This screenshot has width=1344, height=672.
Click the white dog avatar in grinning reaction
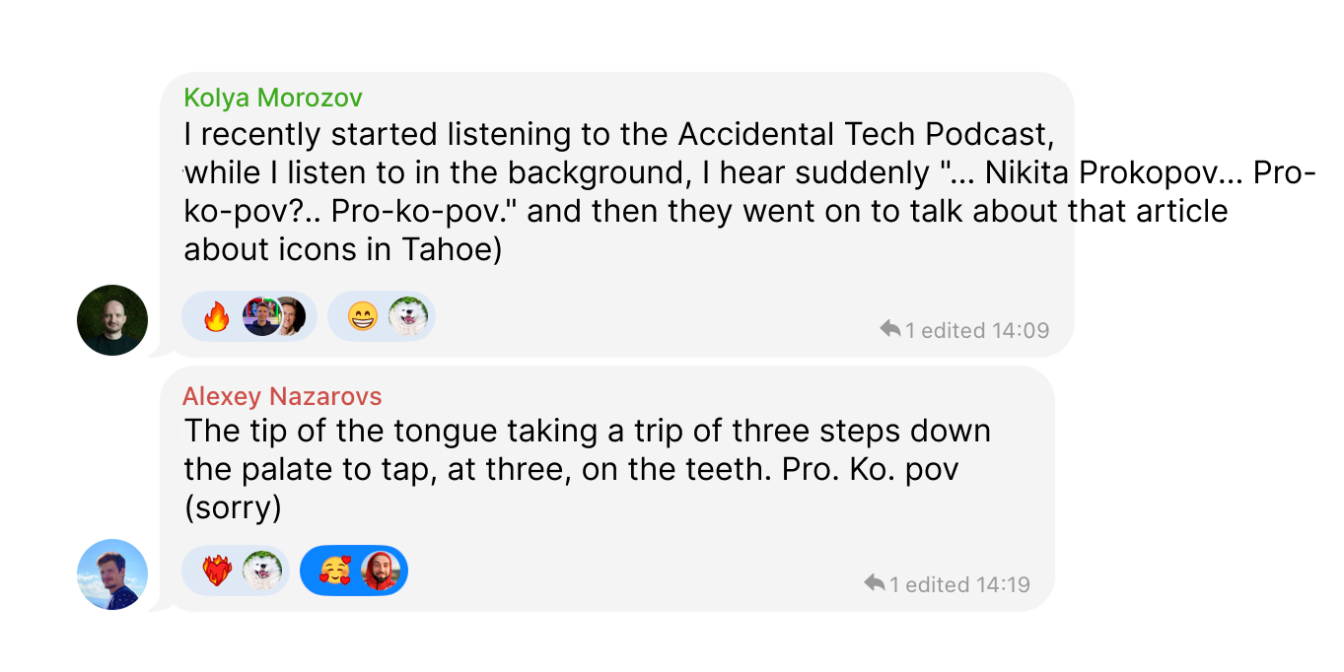coord(407,317)
